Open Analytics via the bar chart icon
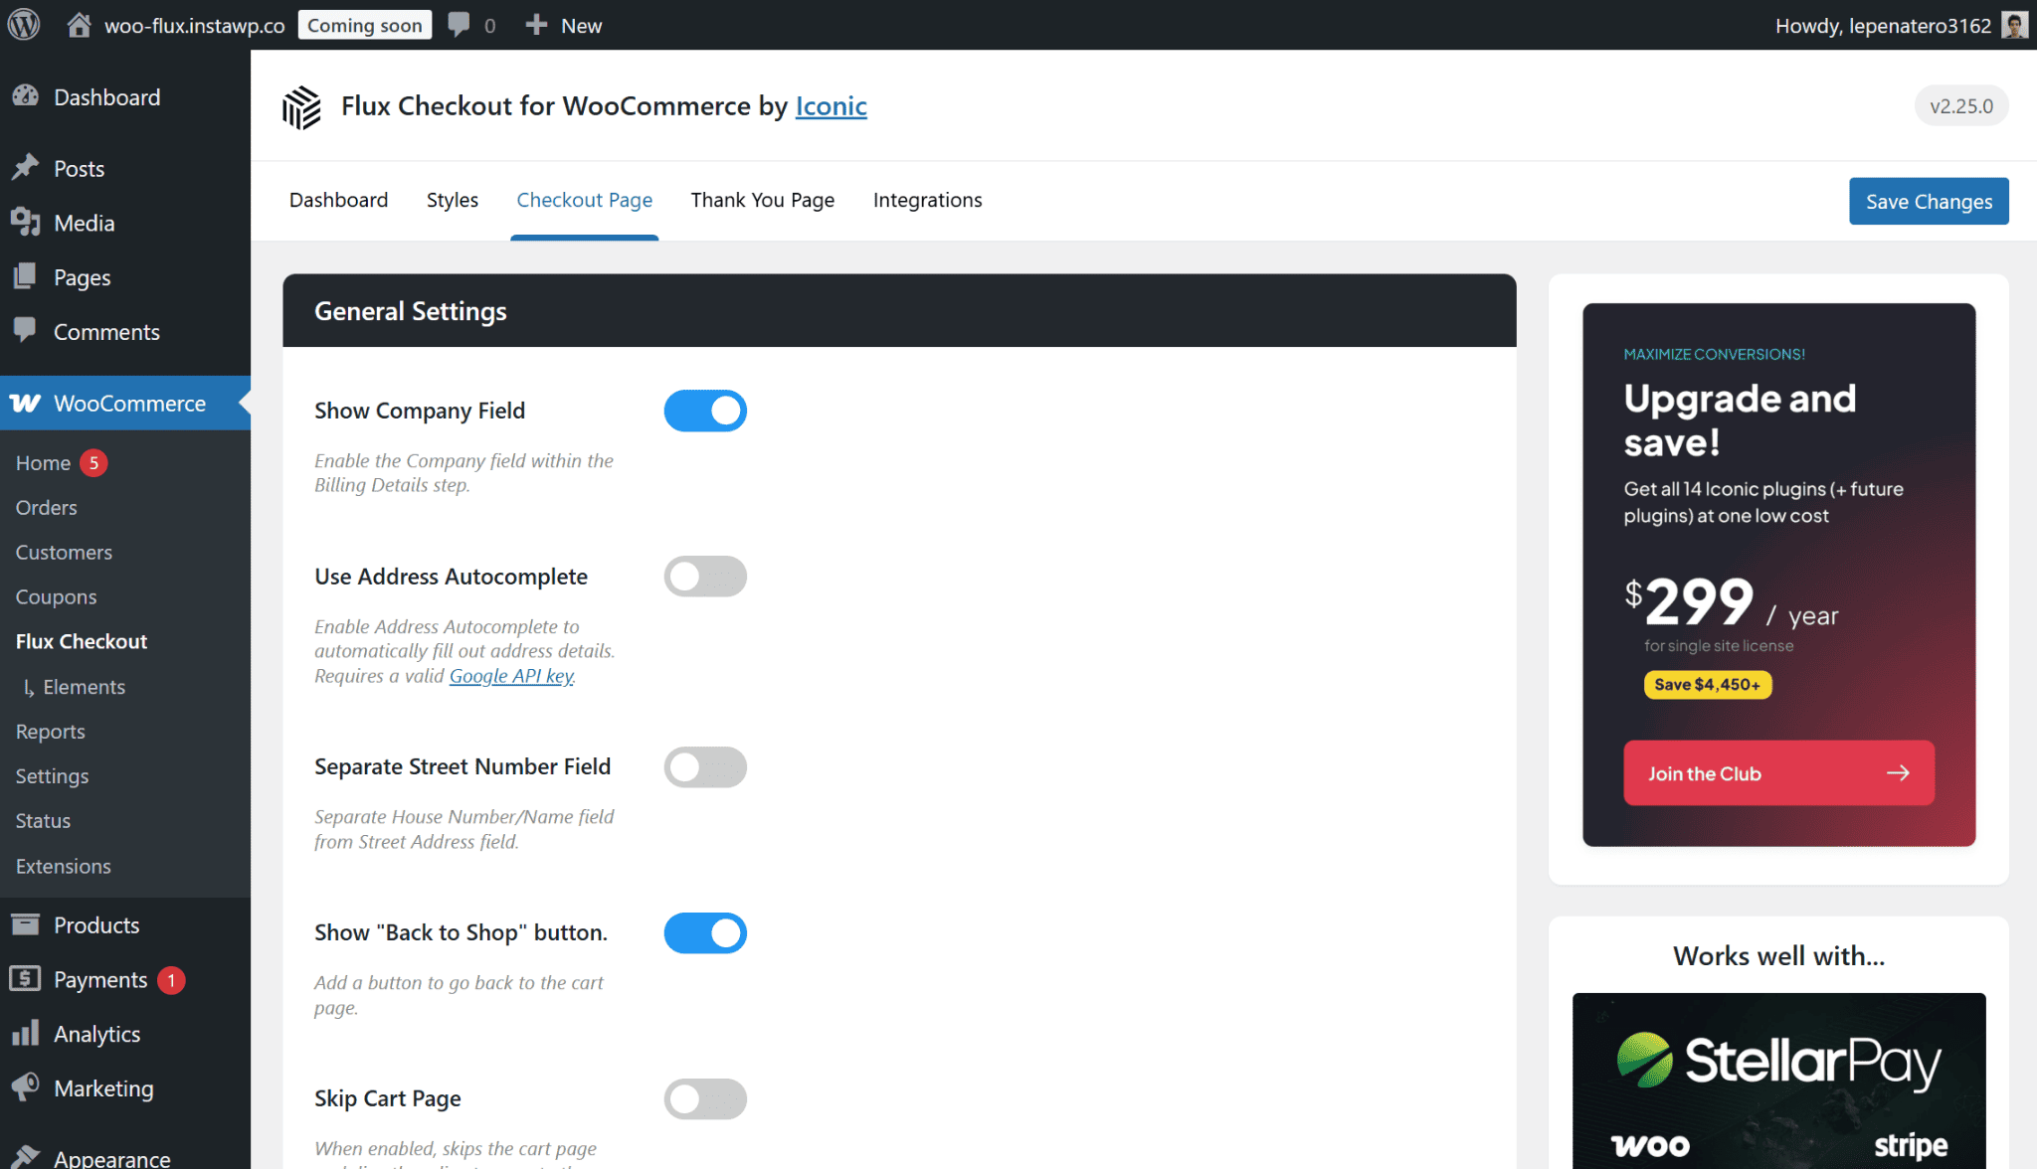The width and height of the screenshot is (2037, 1169). pos(25,1033)
